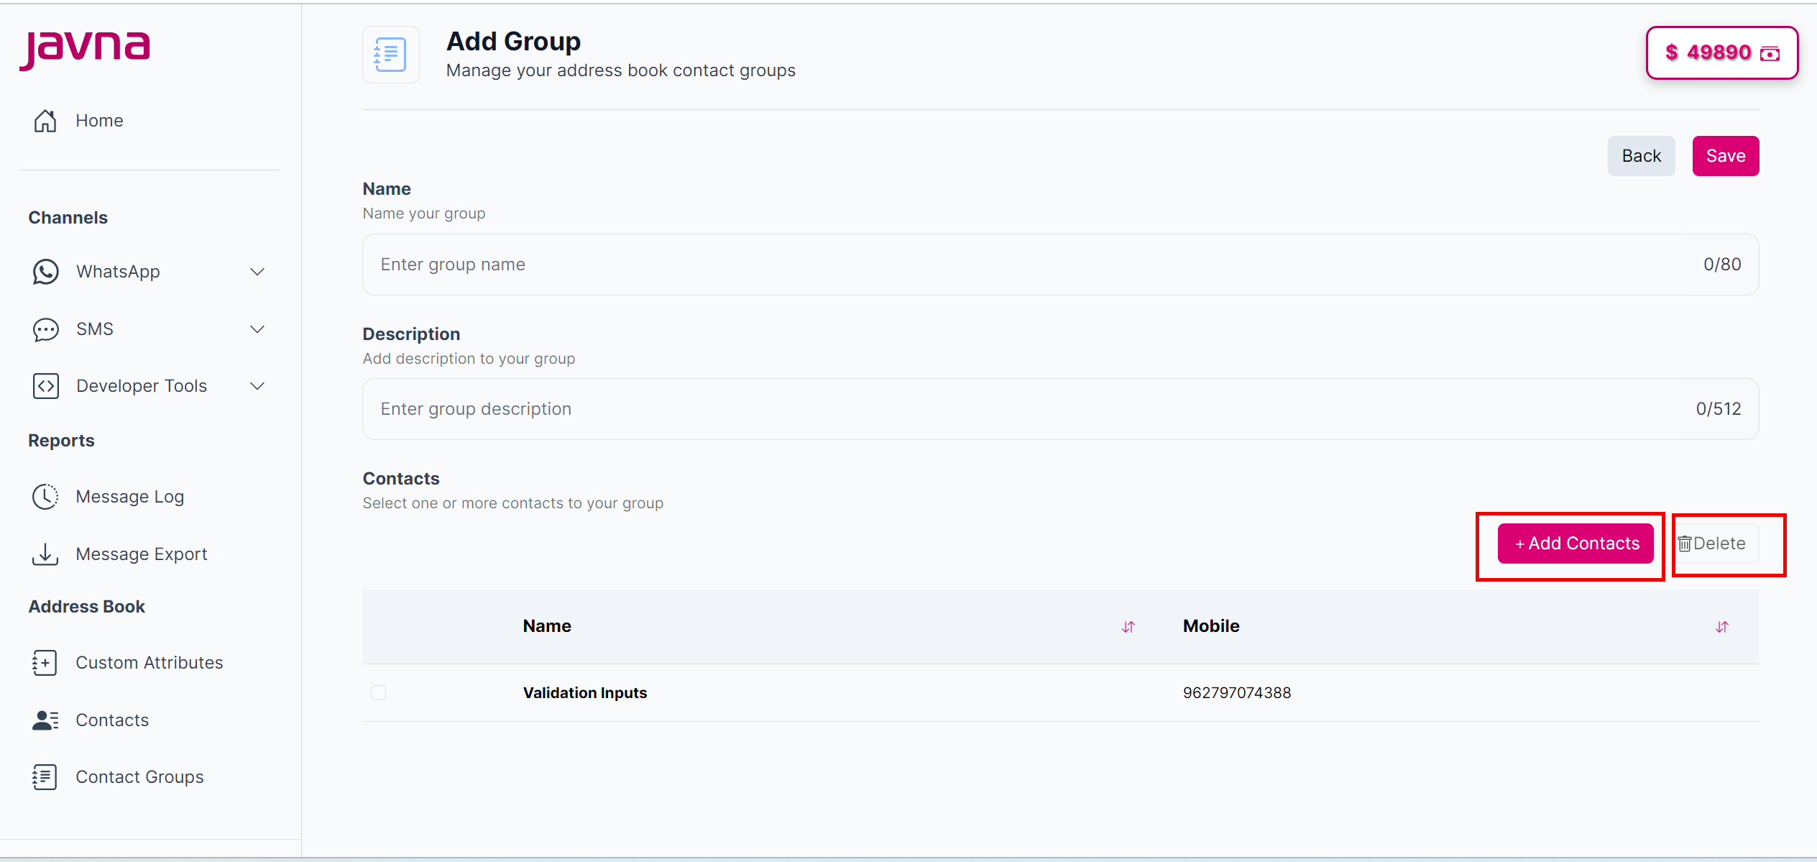The height and width of the screenshot is (862, 1817).
Task: Go to Contacts in Address Book
Action: (x=112, y=720)
